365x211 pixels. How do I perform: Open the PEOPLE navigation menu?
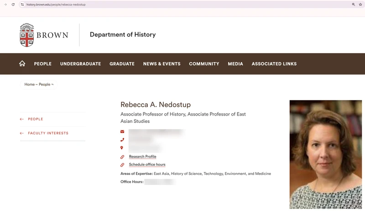coord(43,64)
